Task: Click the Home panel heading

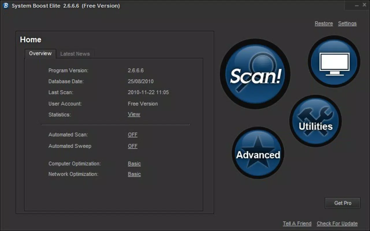Action: [x=31, y=40]
